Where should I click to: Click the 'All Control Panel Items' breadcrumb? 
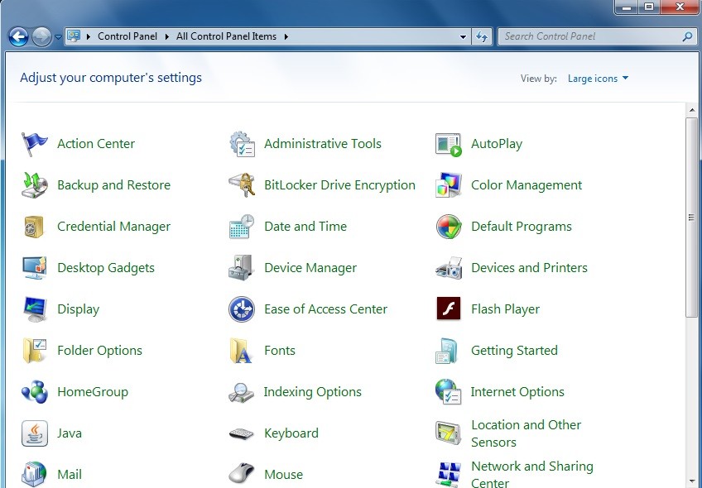click(226, 36)
